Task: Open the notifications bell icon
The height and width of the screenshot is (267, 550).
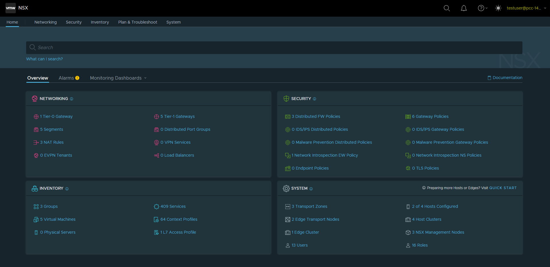Action: (464, 8)
